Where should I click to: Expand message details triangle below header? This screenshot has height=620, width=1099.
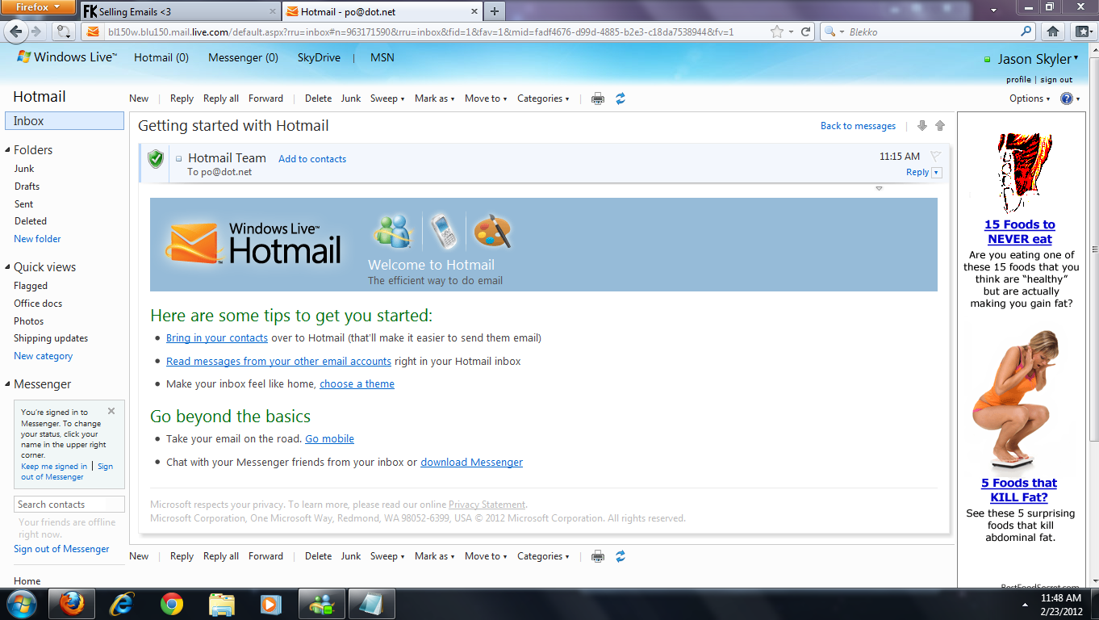tap(879, 188)
